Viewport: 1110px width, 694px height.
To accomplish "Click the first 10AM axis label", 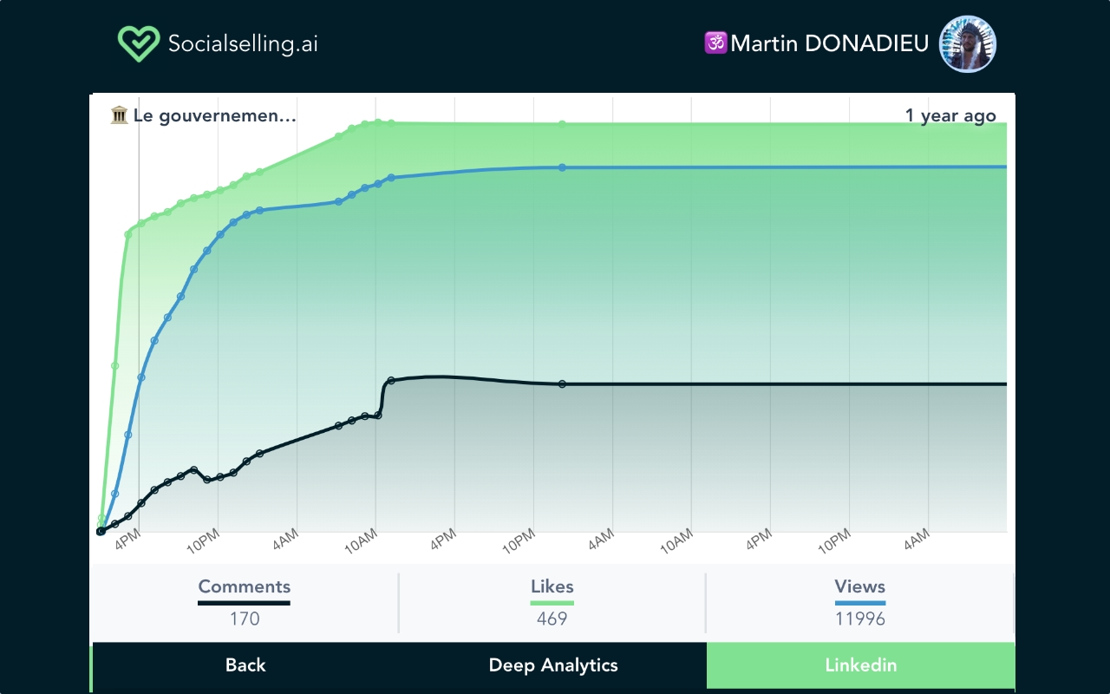I will [362, 542].
